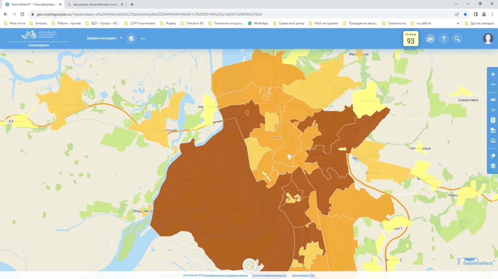
Task: Open Предоставлено 2ГИС link
Action: click(x=303, y=275)
